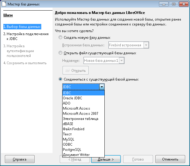Click 'Встроенная база данных:' label
Viewport: 190px width, 166px height.
pyautogui.click(x=83, y=45)
